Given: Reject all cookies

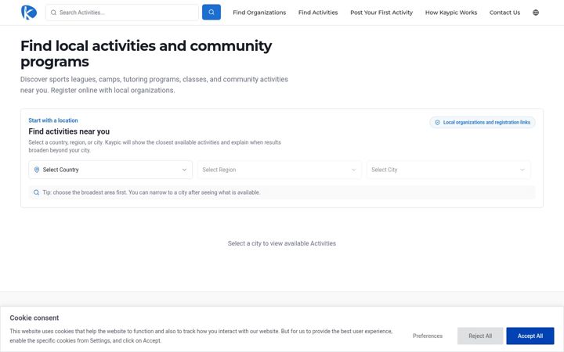Looking at the screenshot, I should (x=480, y=336).
